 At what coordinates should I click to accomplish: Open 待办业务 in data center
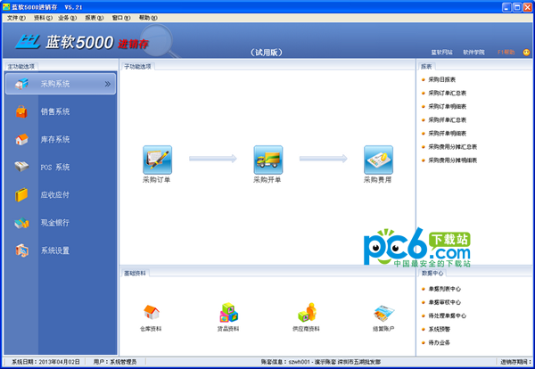439,342
